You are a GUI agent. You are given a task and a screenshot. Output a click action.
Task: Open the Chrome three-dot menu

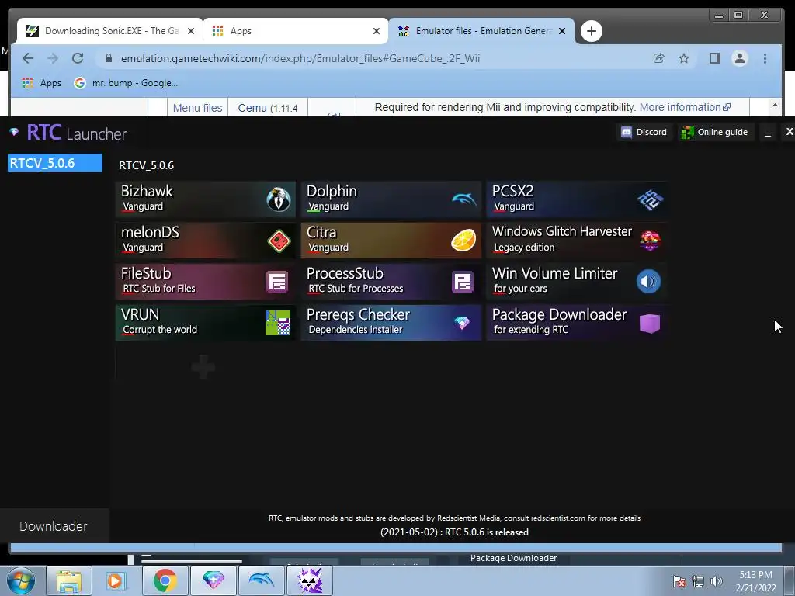click(765, 58)
